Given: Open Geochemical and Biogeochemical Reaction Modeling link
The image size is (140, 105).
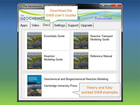Looking at the screenshot, I should click(76, 79).
